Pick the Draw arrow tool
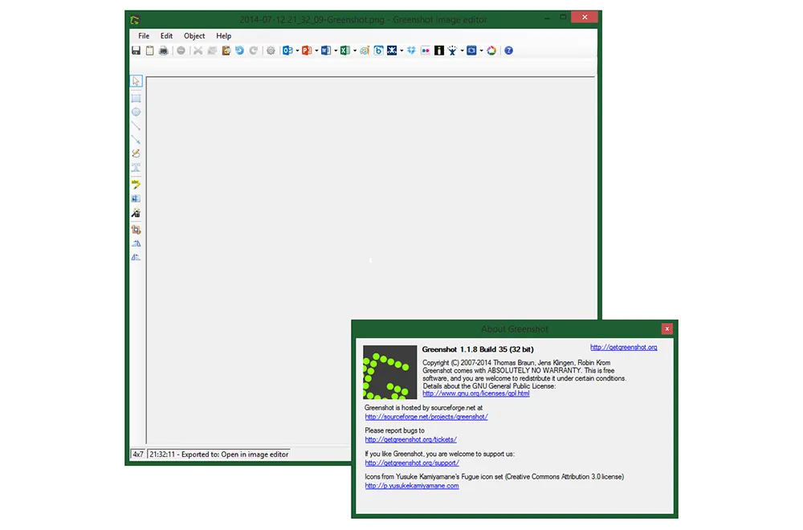 137,140
